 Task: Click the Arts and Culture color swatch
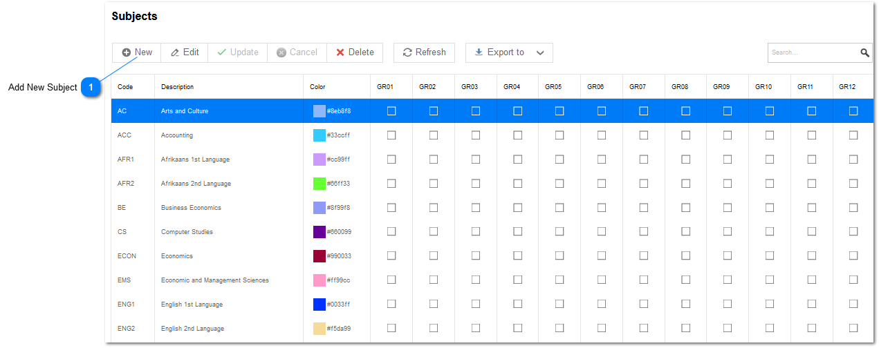coord(319,111)
